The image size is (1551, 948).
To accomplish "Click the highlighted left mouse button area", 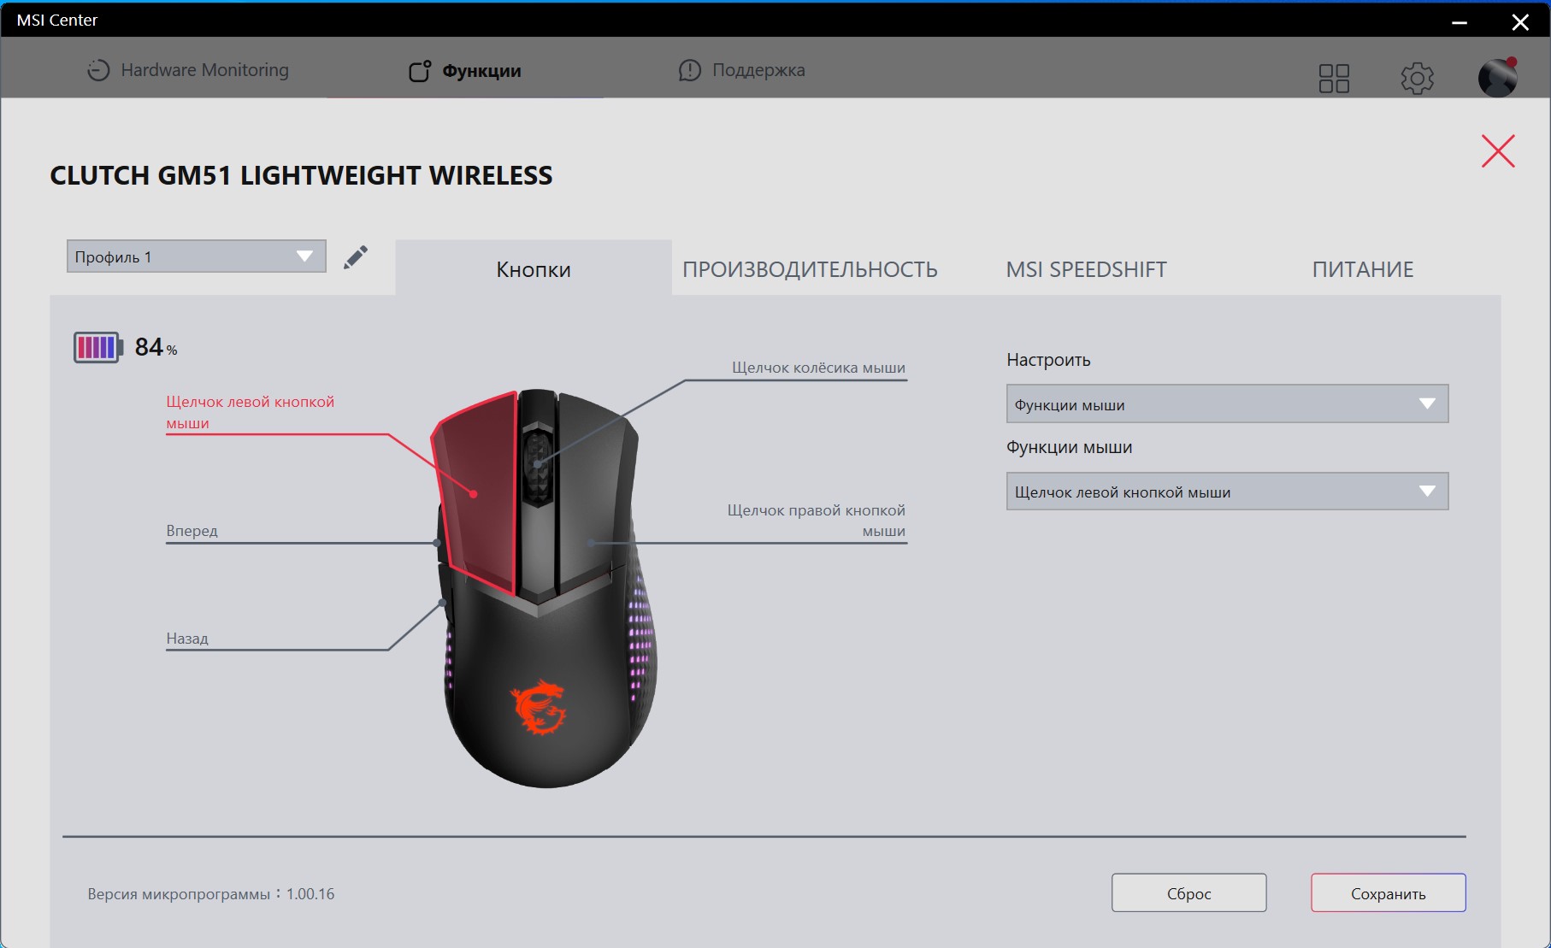I will click(x=476, y=493).
